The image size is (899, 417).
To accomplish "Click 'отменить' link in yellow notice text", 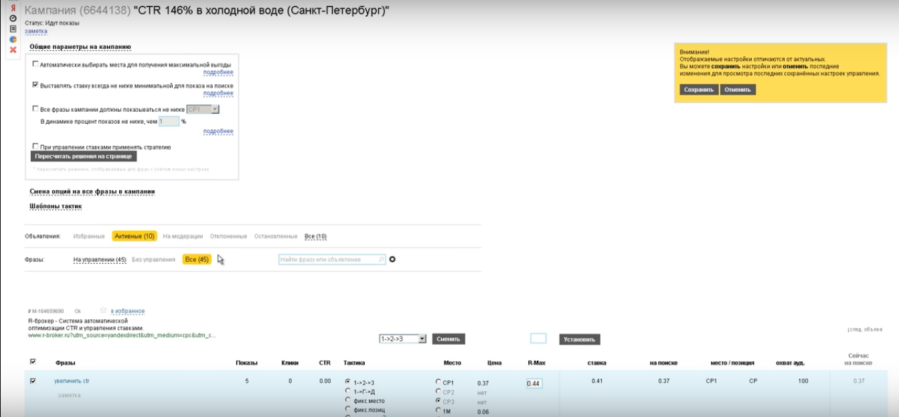I will point(795,66).
